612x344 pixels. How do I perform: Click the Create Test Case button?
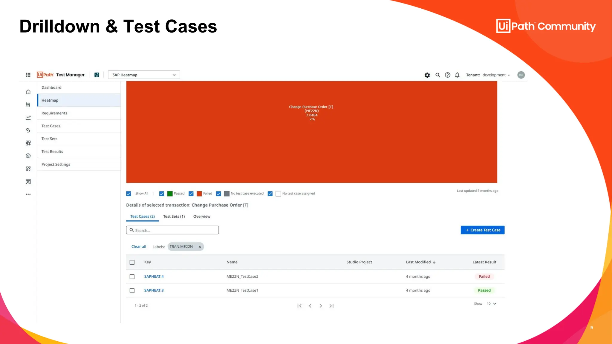point(482,230)
